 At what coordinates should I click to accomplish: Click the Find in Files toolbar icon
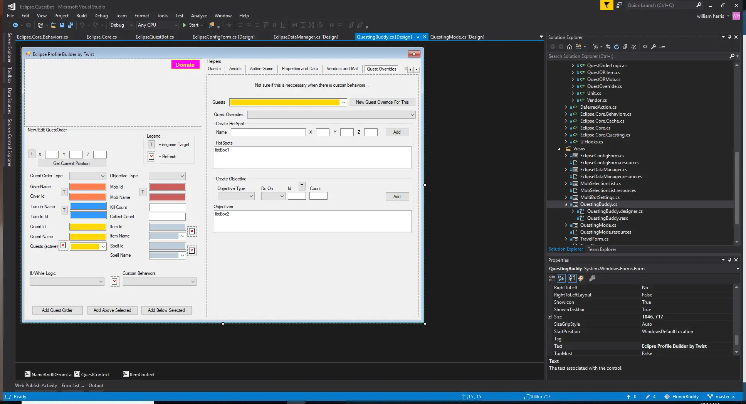(x=212, y=25)
